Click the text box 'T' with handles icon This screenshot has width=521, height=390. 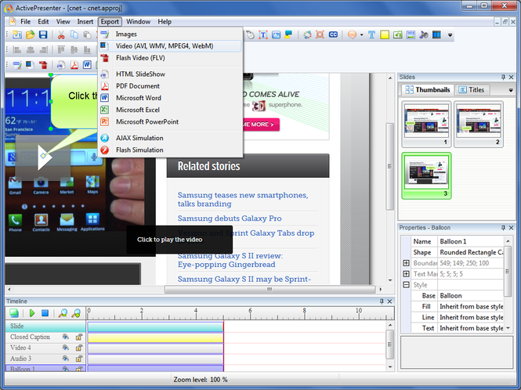pyautogui.click(x=263, y=34)
